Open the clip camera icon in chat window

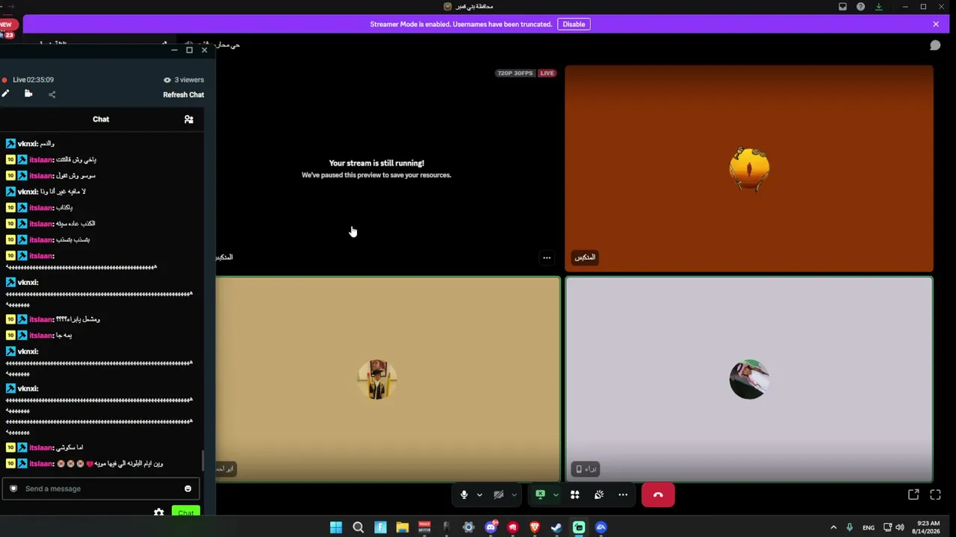(x=28, y=94)
